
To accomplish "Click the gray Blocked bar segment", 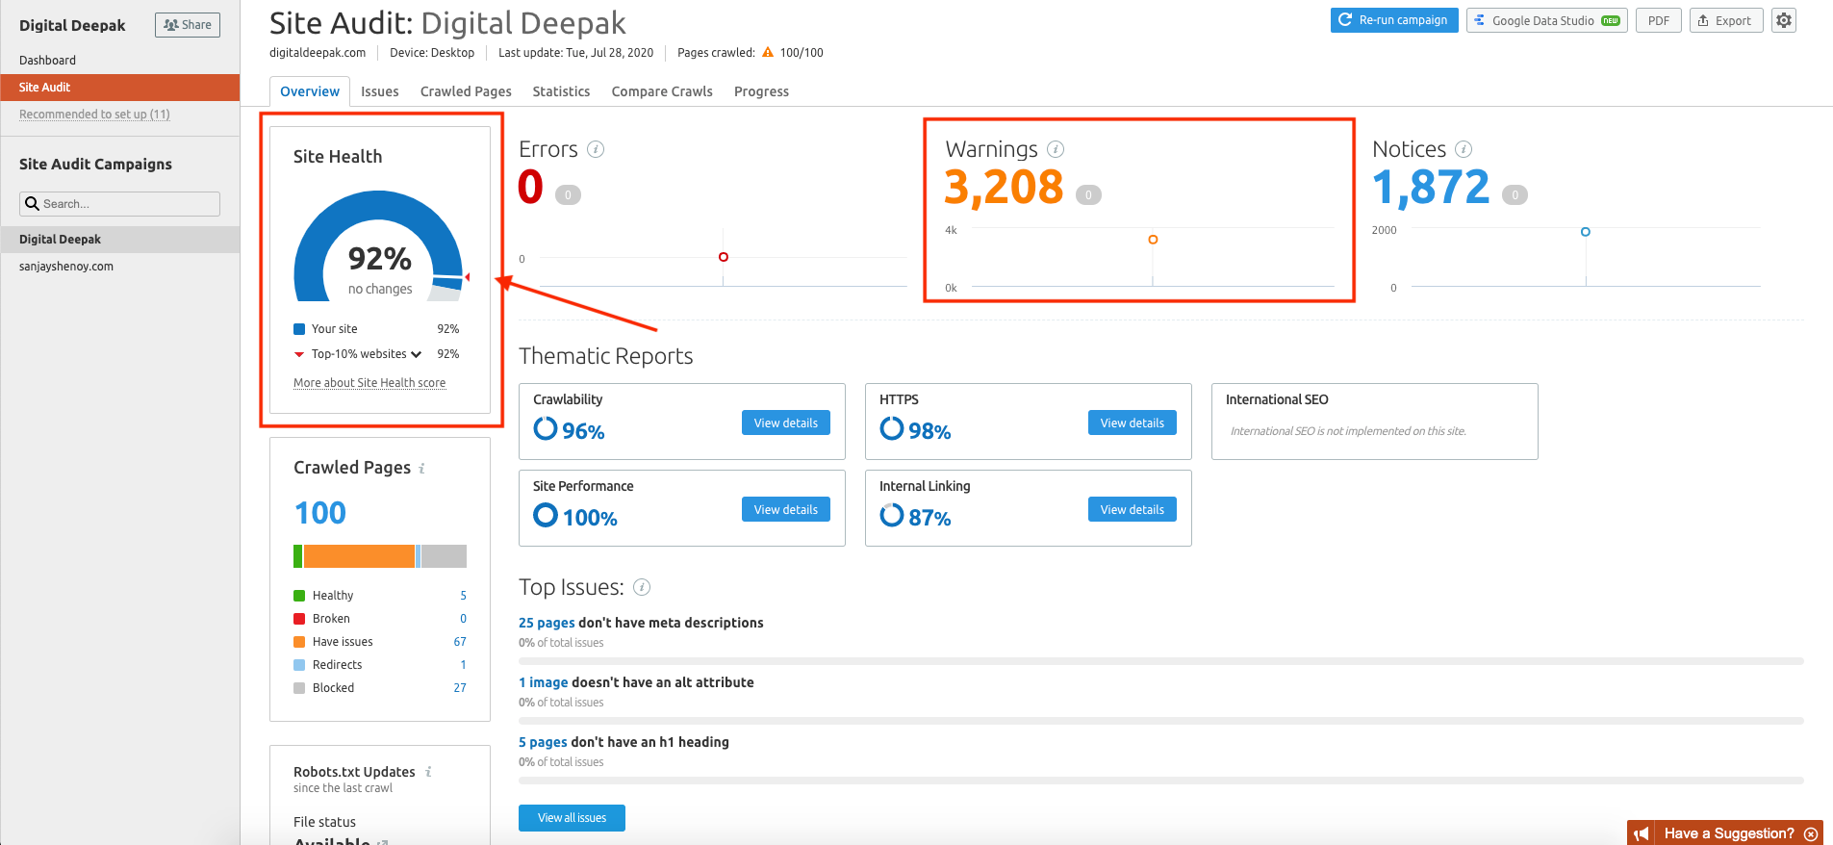I will click(444, 556).
